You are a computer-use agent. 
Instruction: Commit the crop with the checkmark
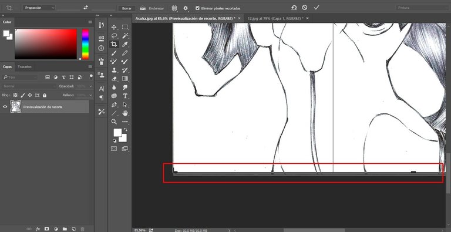pyautogui.click(x=317, y=8)
